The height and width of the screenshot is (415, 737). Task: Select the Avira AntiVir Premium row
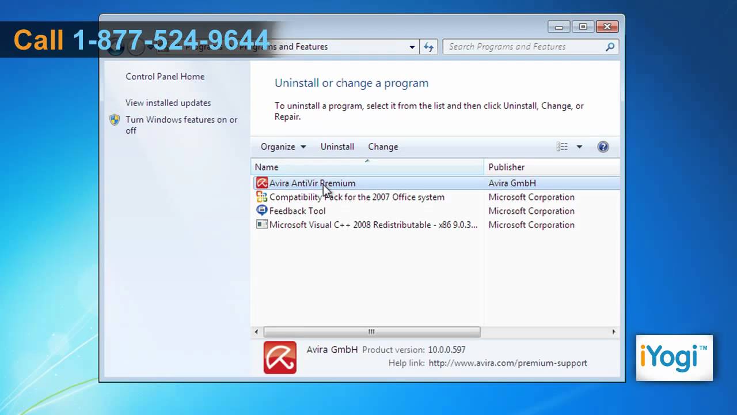coord(436,183)
